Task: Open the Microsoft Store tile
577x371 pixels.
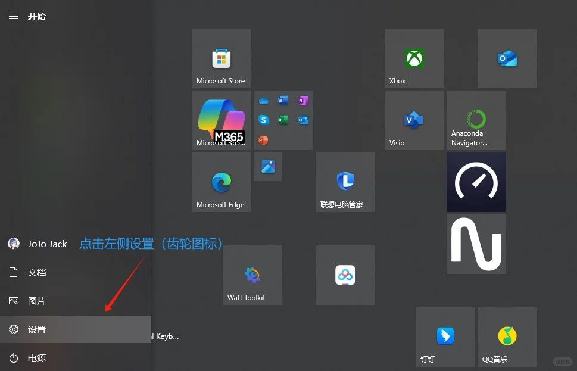Action: [221, 58]
